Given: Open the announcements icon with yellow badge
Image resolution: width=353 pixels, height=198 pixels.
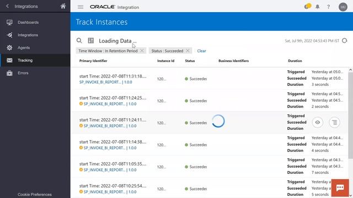Looking at the screenshot, I should pyautogui.click(x=307, y=6).
